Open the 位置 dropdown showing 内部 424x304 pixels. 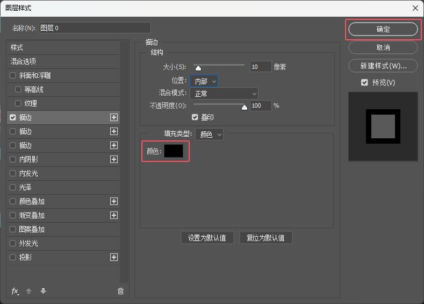(204, 81)
